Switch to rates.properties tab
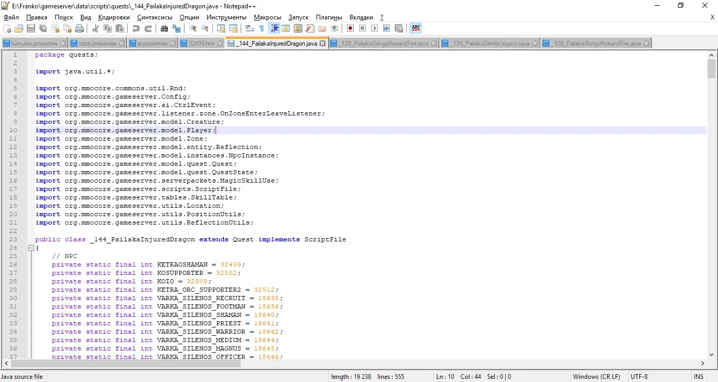The height and width of the screenshot is (382, 718). pos(97,44)
